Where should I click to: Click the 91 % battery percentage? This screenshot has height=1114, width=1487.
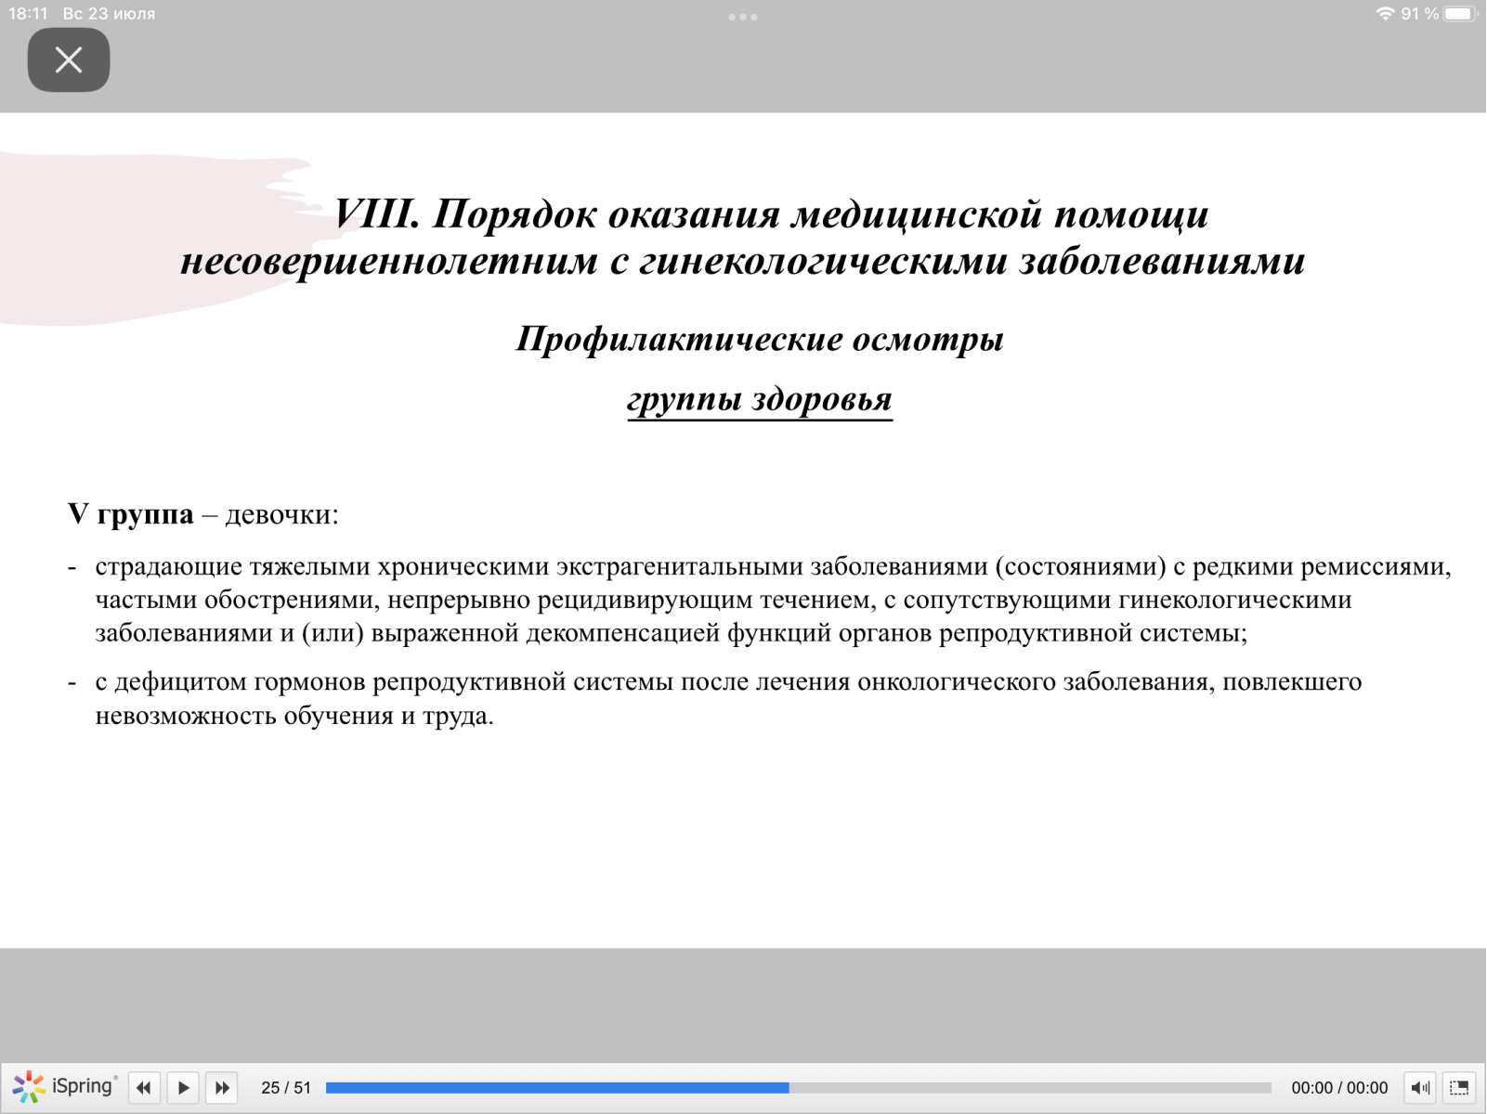coord(1420,14)
